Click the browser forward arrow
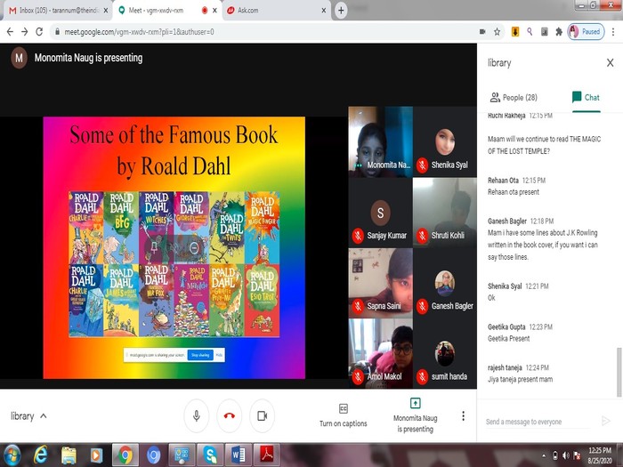The width and height of the screenshot is (623, 467). (x=25, y=32)
